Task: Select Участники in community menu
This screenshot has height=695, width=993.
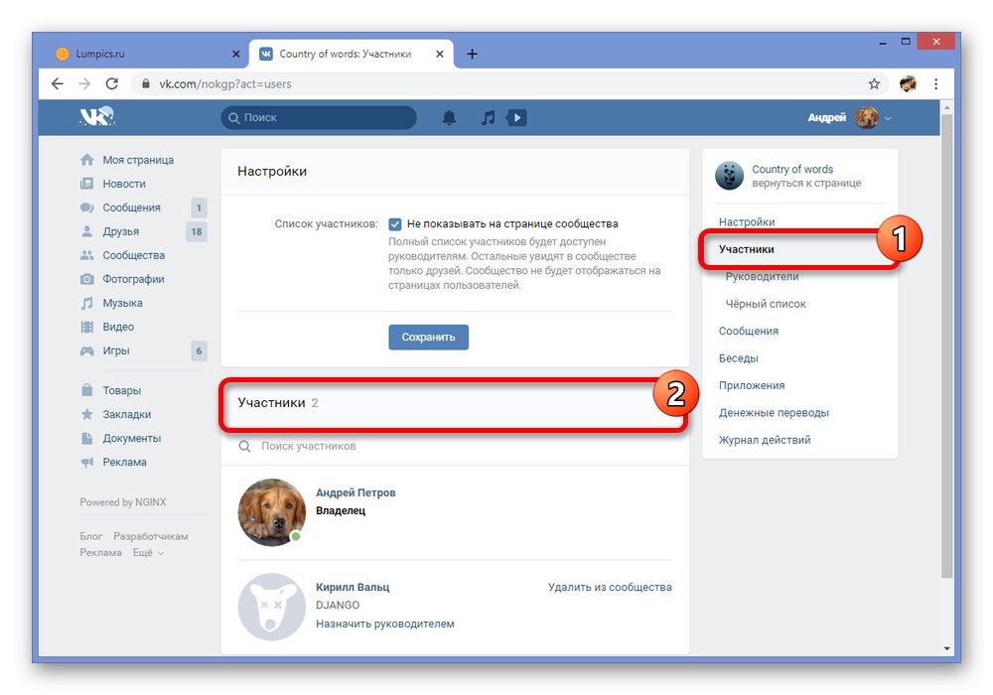Action: (x=746, y=249)
